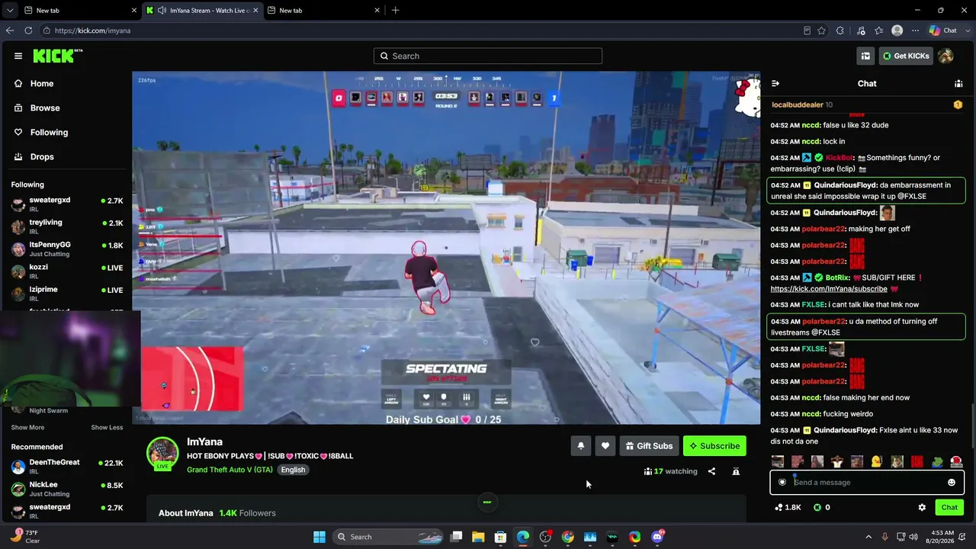Focus the Send a message field
The width and height of the screenshot is (976, 549).
point(867,482)
